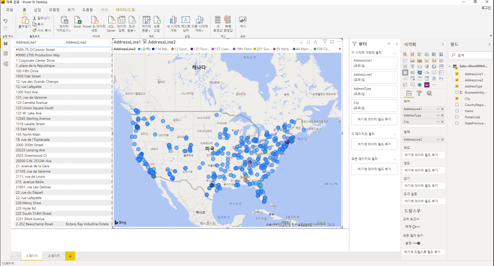The width and height of the screenshot is (494, 266).
Task: Click the Enter Data (데이터 입력) icon
Action: click(x=121, y=20)
